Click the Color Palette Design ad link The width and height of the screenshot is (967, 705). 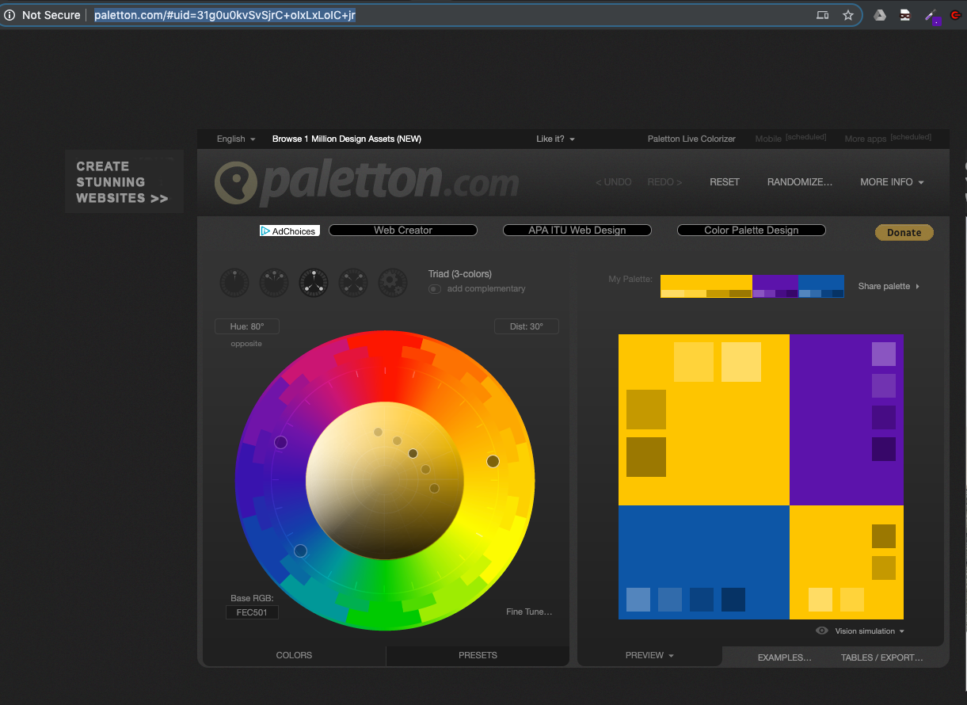[x=752, y=231]
